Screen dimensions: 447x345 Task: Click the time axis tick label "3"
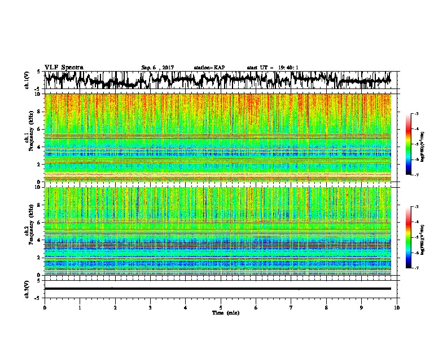150,307
